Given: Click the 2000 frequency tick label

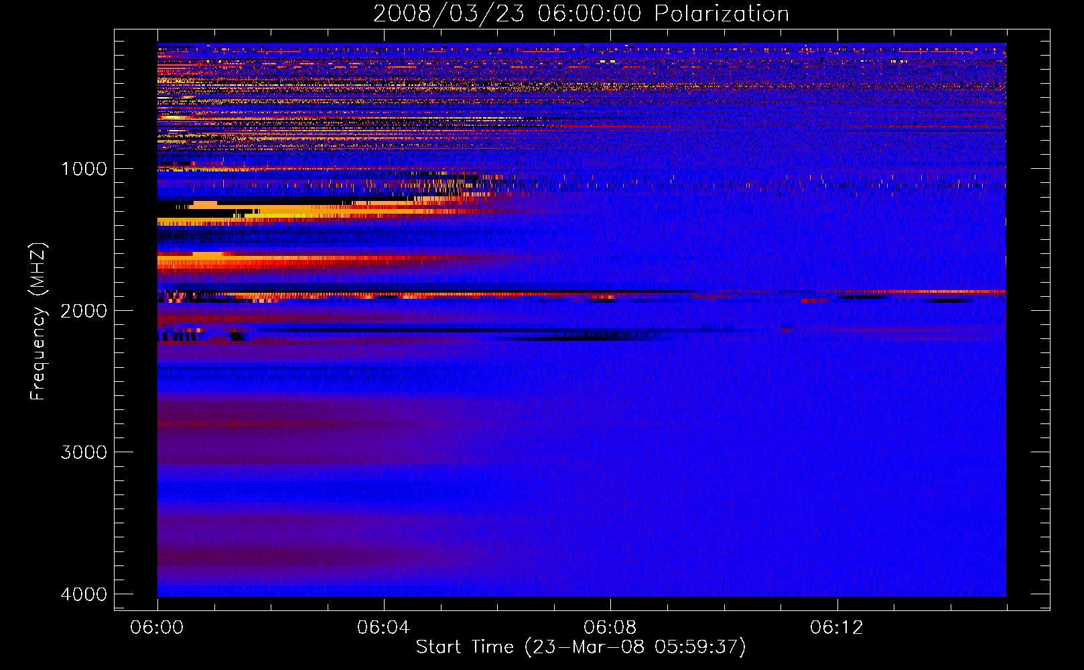Looking at the screenshot, I should [84, 310].
